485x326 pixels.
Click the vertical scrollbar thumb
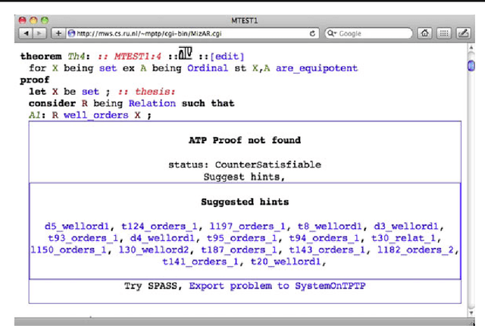pos(471,67)
